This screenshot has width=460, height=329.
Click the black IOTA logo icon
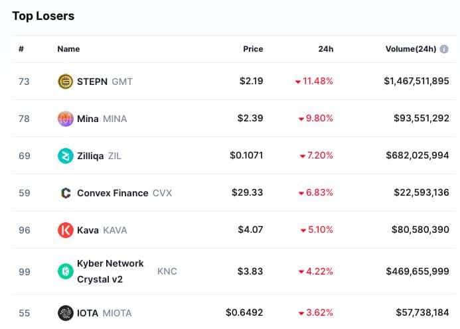click(66, 313)
